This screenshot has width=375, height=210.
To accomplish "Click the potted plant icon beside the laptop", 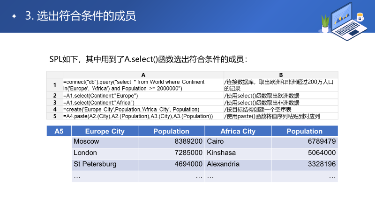I will 325,21.
